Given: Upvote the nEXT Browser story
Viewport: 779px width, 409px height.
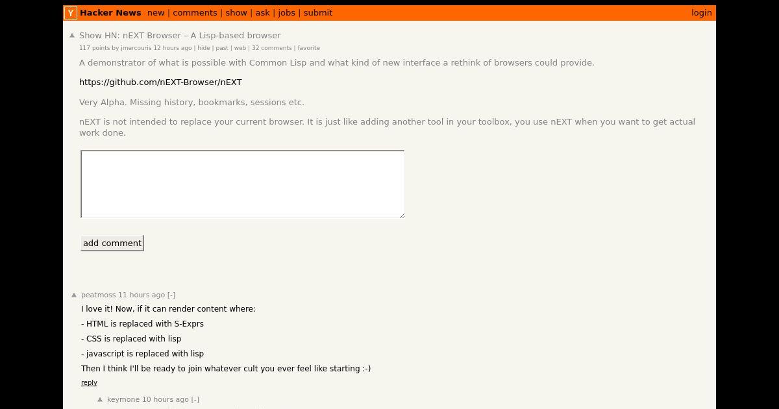Looking at the screenshot, I should (x=72, y=36).
